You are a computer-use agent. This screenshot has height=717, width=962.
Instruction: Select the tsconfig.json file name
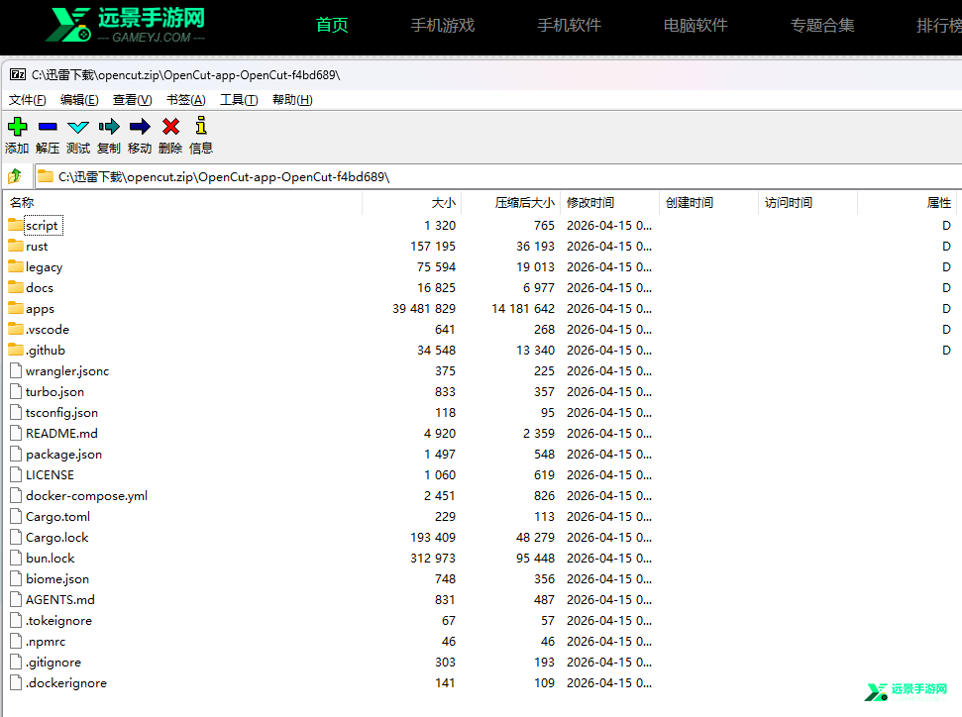[61, 413]
